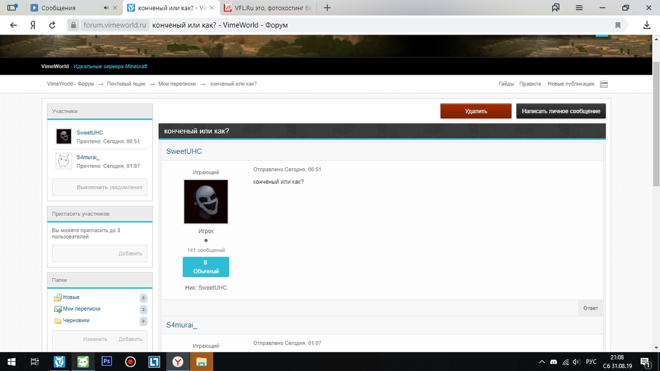
Task: Click the 141 сообщений text
Action: (206, 250)
